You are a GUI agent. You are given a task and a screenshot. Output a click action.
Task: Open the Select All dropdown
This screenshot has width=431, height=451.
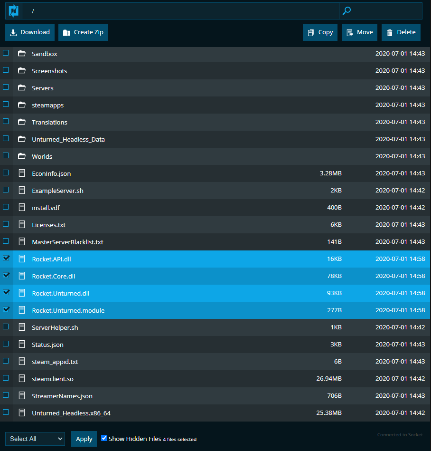[x=35, y=439]
